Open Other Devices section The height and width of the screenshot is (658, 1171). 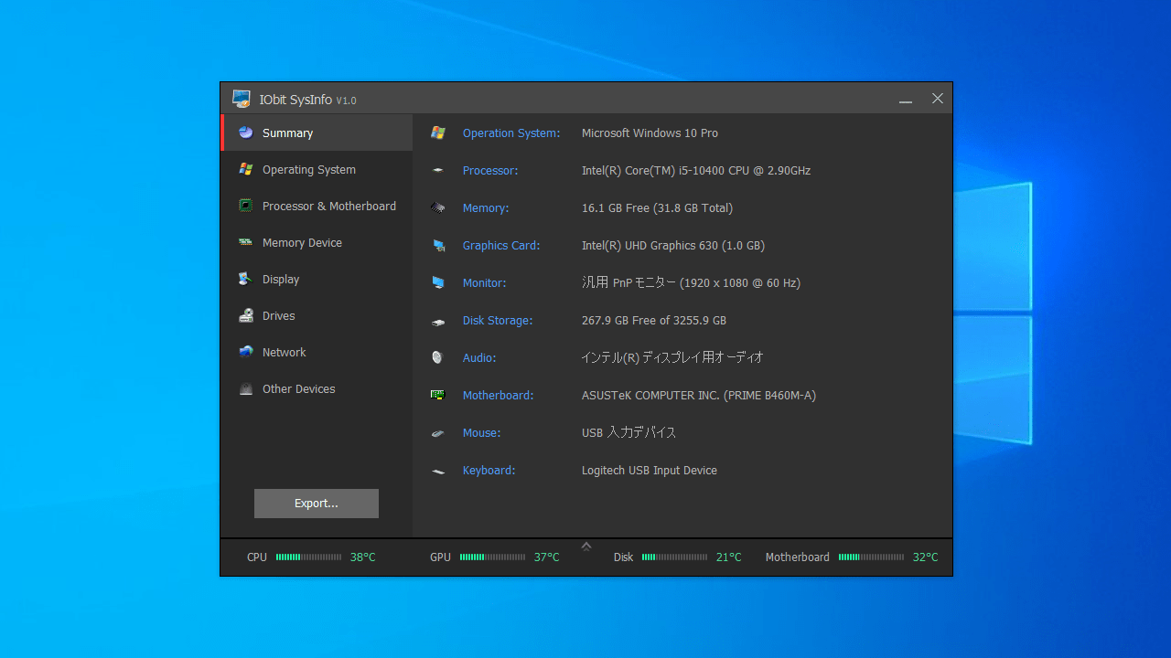pos(317,388)
